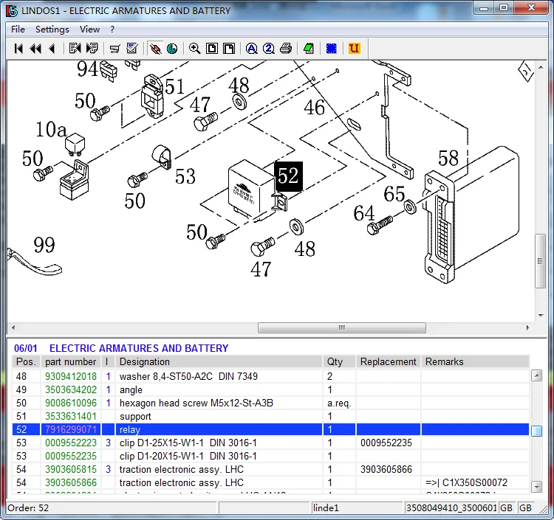This screenshot has width=554, height=520.
Task: Open the File menu
Action: [18, 30]
